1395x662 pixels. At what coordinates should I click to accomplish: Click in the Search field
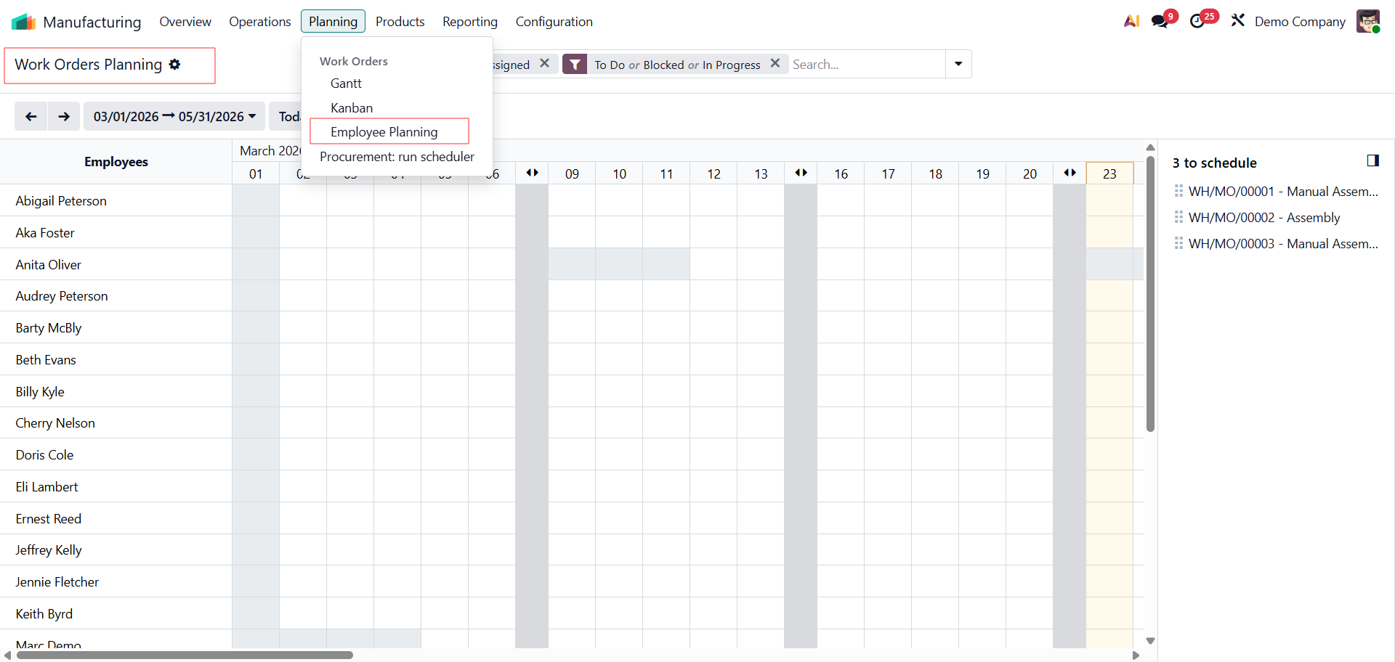[x=866, y=65]
